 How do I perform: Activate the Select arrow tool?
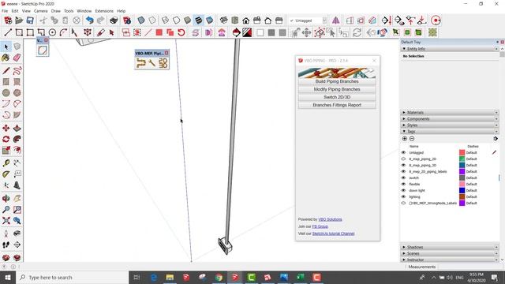[x=6, y=47]
